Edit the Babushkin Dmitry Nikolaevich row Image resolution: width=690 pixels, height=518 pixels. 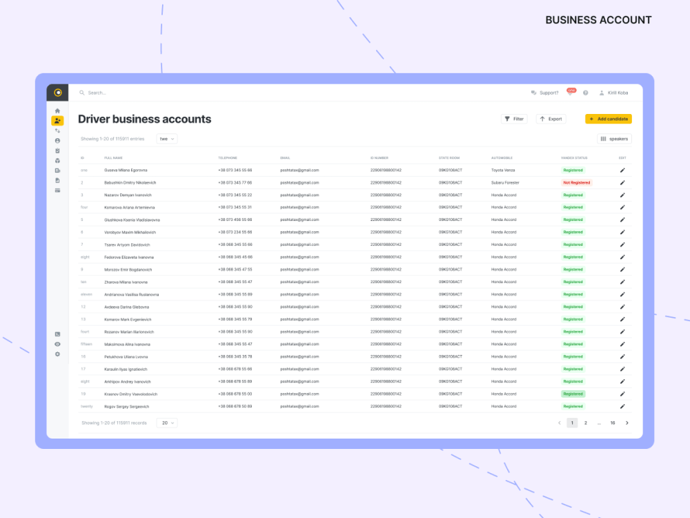(622, 182)
